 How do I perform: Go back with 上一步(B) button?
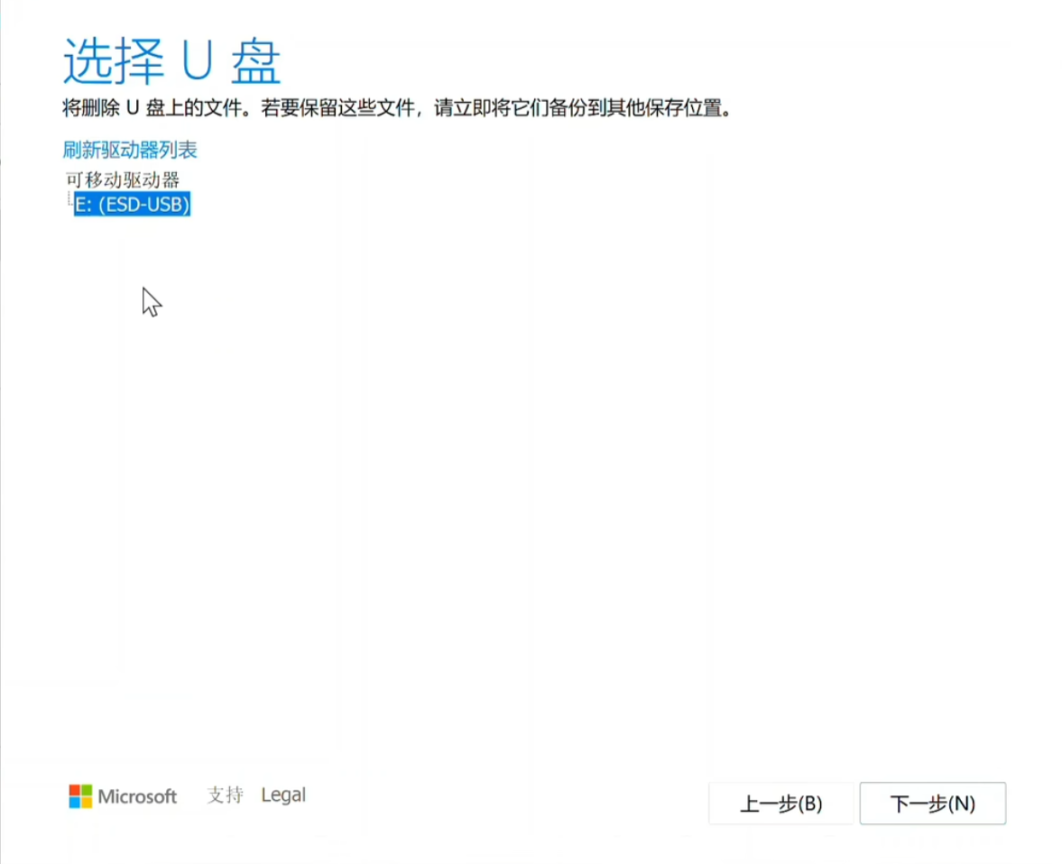point(780,804)
